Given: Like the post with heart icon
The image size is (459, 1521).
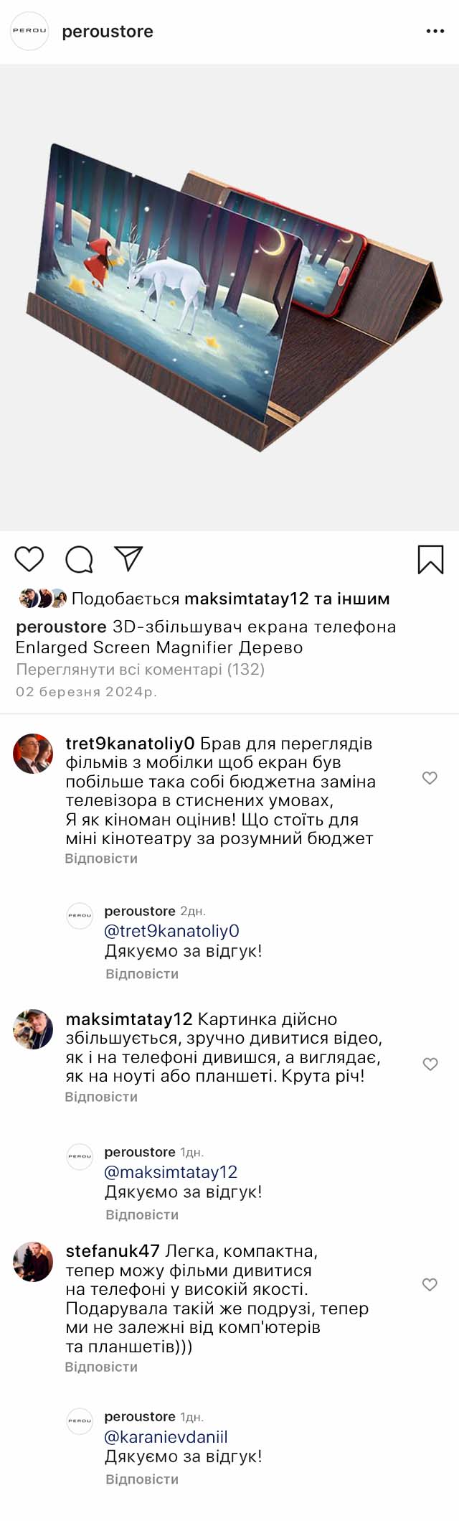Looking at the screenshot, I should 29,558.
